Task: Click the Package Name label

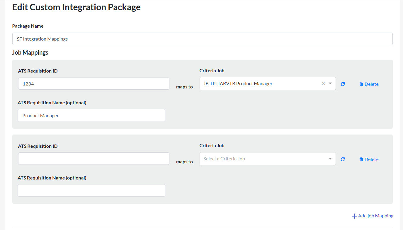Action: point(28,26)
